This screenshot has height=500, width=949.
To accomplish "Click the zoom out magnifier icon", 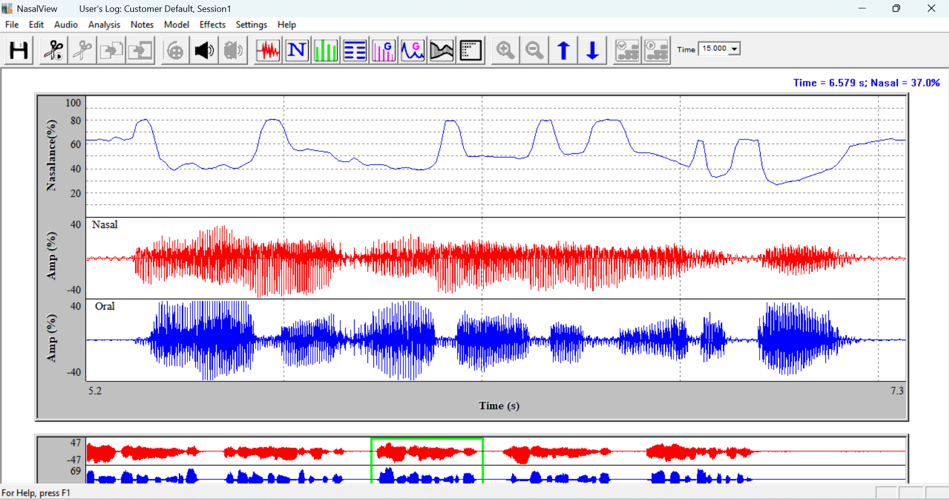I will (534, 50).
